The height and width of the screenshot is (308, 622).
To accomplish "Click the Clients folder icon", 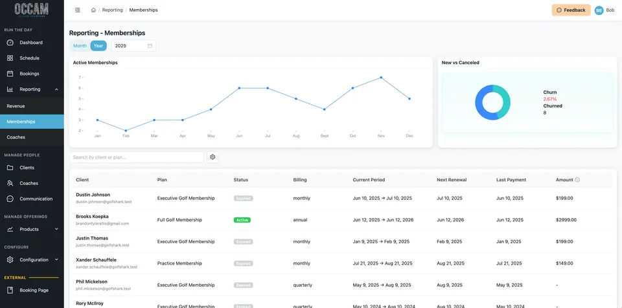I will (10, 168).
